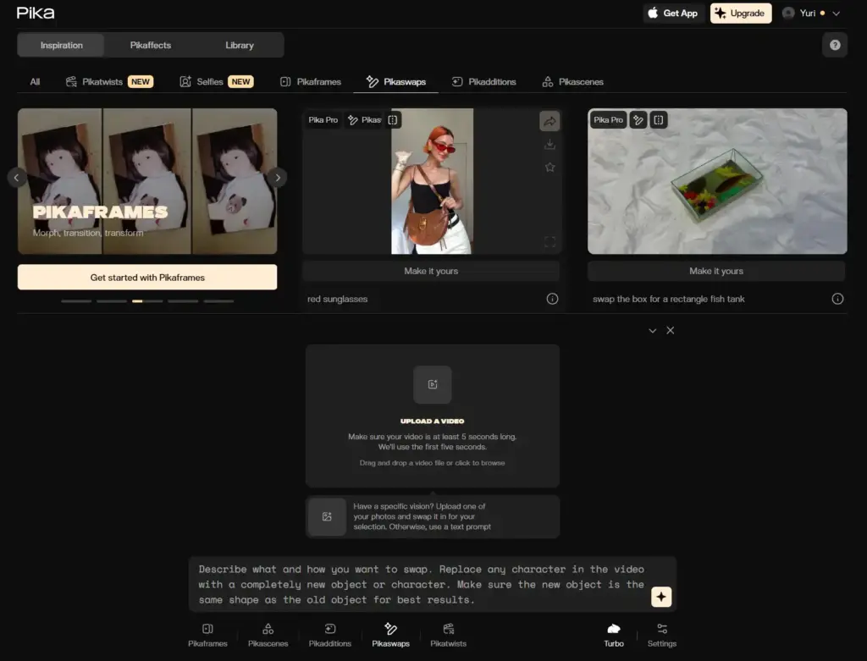Click the Upgrade button
This screenshot has height=661, width=867.
point(740,14)
